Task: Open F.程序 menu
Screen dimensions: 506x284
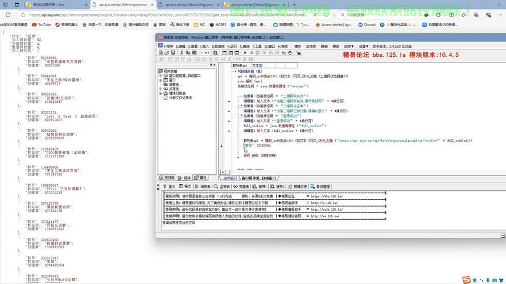Action: (x=168, y=47)
